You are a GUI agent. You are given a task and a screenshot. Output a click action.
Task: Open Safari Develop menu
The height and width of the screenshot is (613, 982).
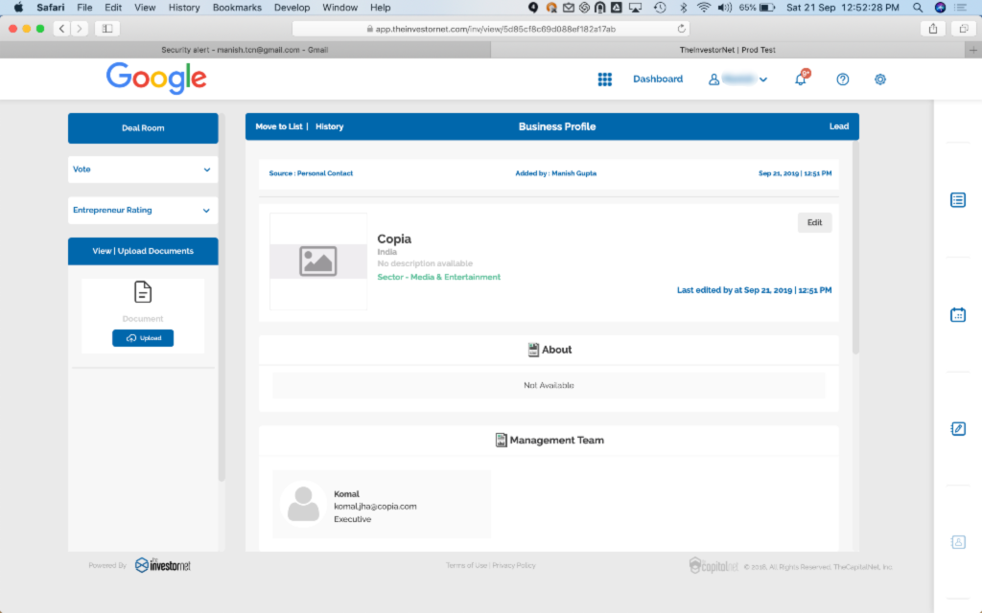tap(292, 8)
